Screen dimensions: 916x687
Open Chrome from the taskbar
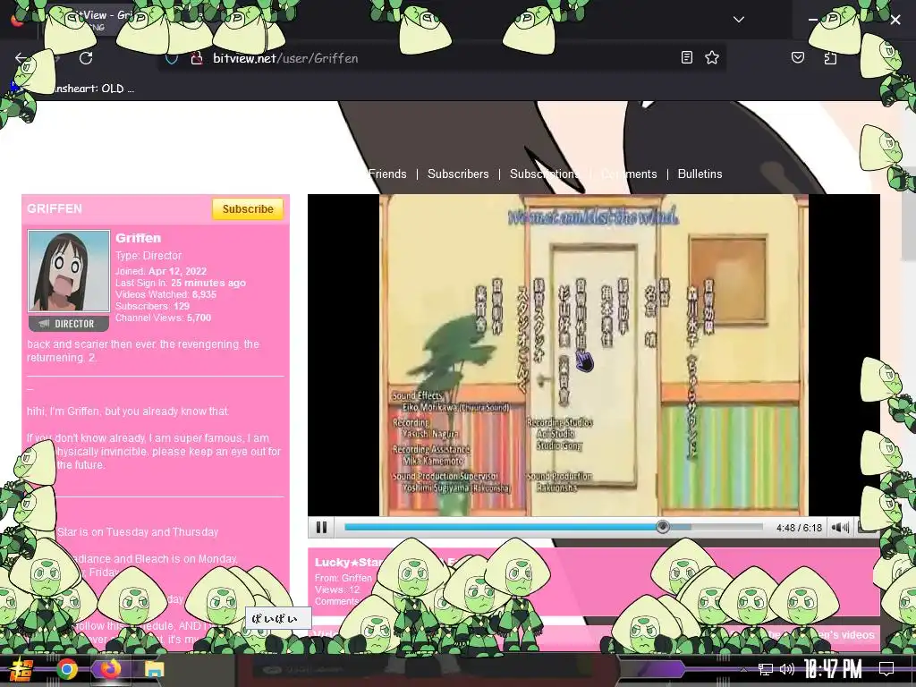[67, 669]
